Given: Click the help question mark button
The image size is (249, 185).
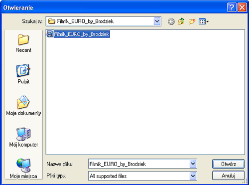Looking at the screenshot, I should click(232, 7).
